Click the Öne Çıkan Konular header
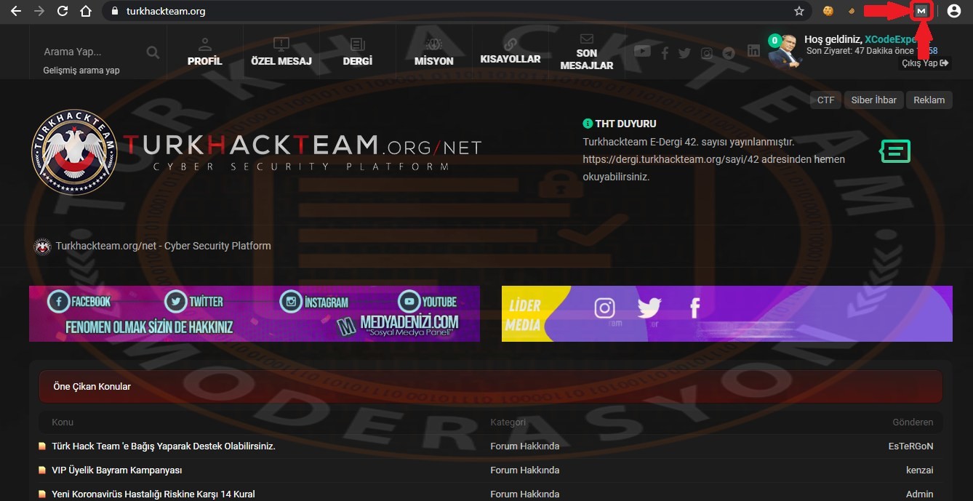Viewport: 973px width, 501px height. tap(491, 387)
